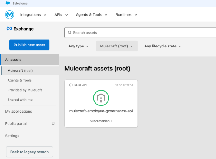Screen dimensions: 216x159
Task: Click the five-star rating on asset card
Action: [124, 85]
